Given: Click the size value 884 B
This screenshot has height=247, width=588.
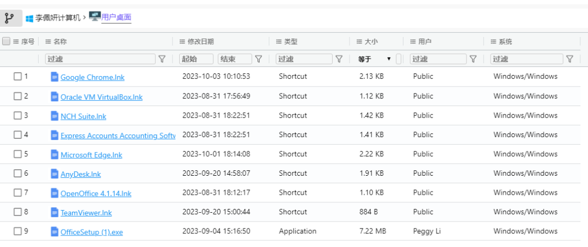Looking at the screenshot, I should click(x=368, y=212).
